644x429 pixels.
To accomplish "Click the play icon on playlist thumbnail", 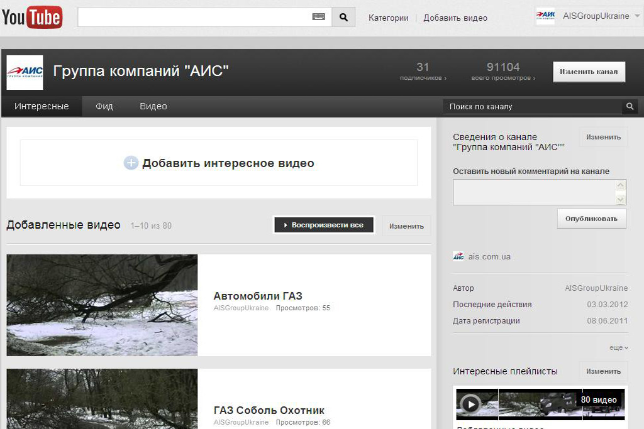I will [x=469, y=405].
